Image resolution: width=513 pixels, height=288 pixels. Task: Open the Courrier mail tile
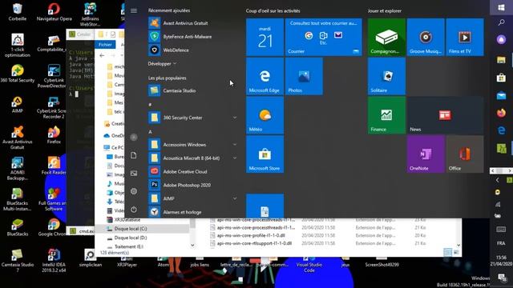[323, 37]
